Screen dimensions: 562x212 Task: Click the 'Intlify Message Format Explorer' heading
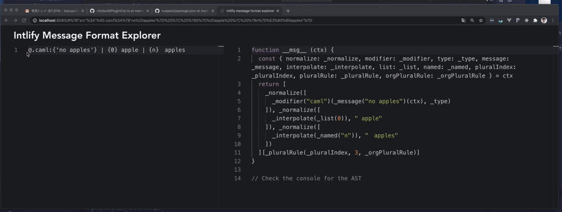[x=87, y=35]
